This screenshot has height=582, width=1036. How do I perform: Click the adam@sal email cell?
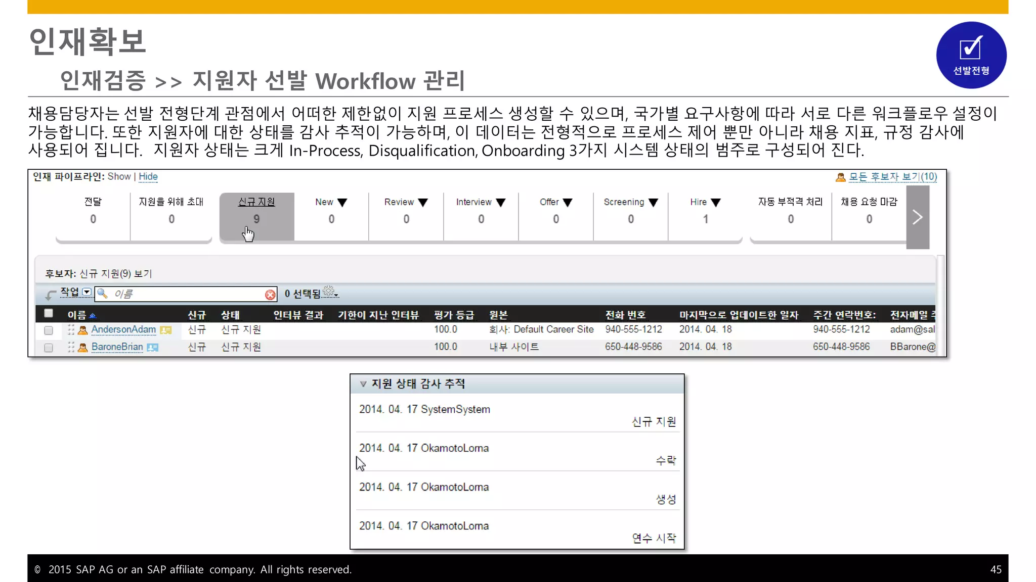point(912,329)
